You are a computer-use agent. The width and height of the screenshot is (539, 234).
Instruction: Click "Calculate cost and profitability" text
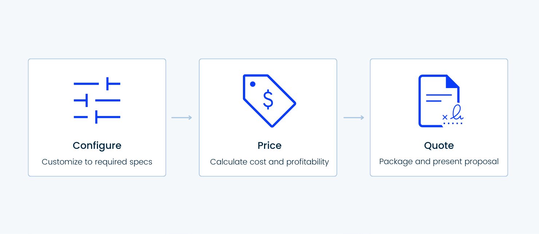click(x=269, y=162)
